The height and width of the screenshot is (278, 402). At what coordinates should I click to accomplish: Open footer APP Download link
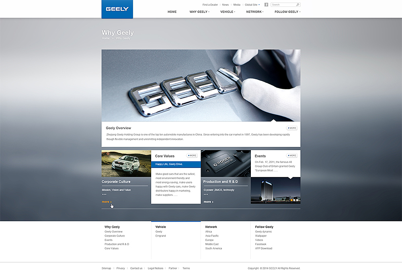tap(264, 249)
